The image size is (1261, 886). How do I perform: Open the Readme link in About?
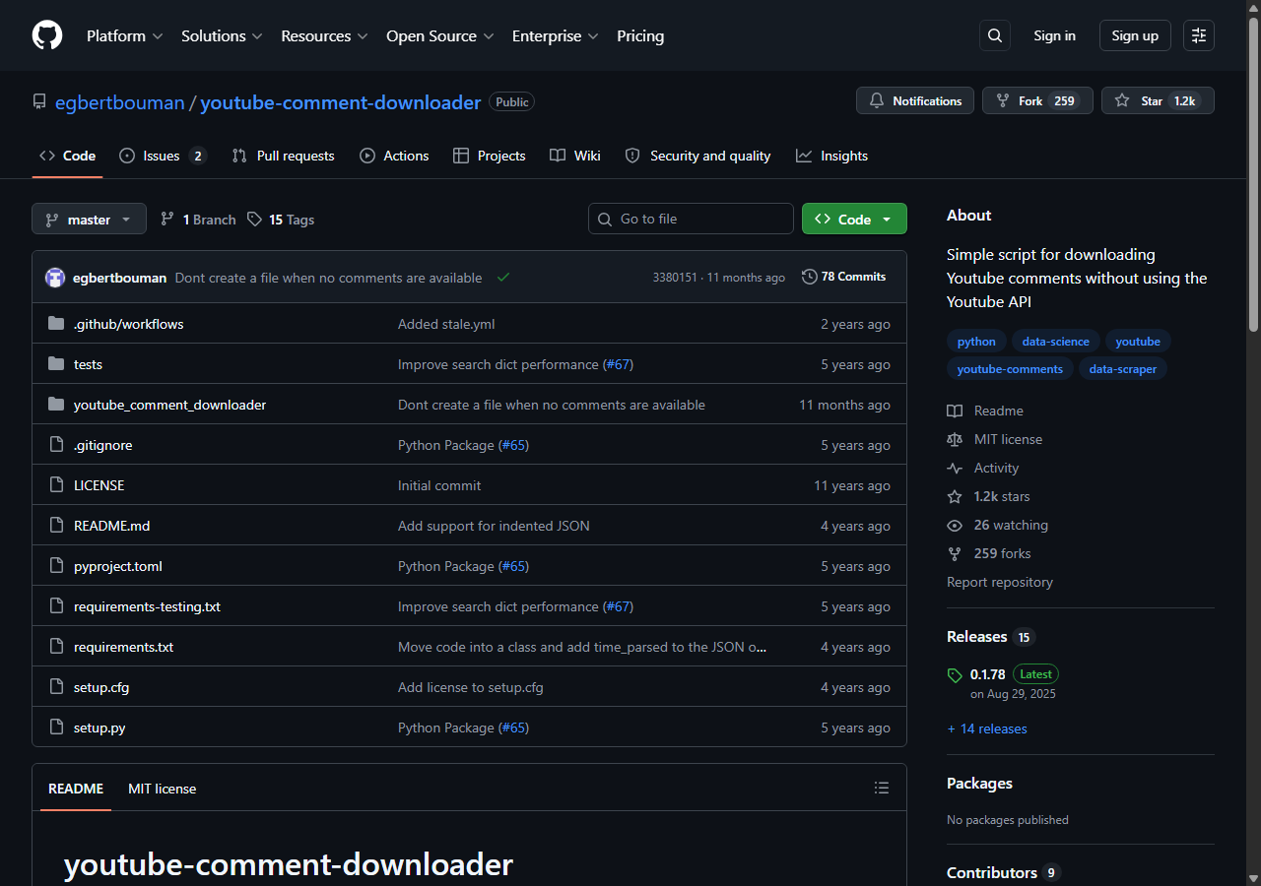(985, 411)
